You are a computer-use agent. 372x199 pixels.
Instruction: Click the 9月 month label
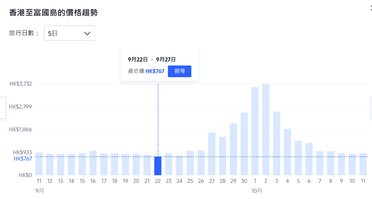[x=40, y=191]
